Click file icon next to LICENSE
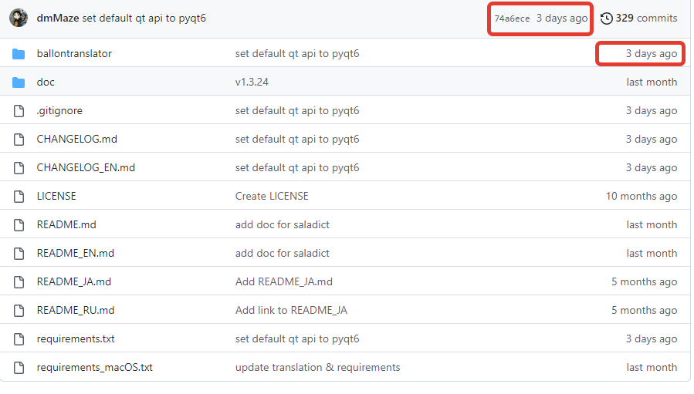The width and height of the screenshot is (694, 394). tap(19, 197)
